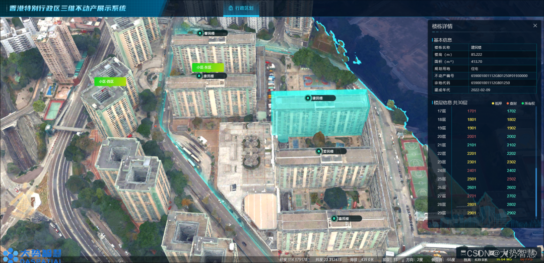Click the 康民楼 building marker icon
This screenshot has width=544, height=263.
[199, 76]
